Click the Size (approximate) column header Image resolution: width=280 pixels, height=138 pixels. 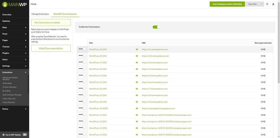(x=263, y=43)
